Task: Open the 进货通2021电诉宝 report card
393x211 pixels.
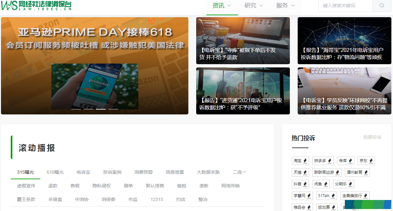Action: coord(243,91)
